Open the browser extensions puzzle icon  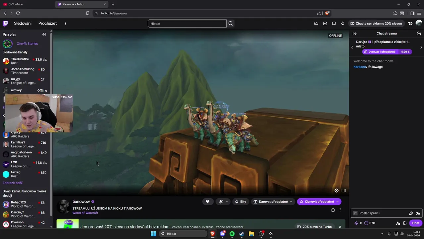point(395,13)
